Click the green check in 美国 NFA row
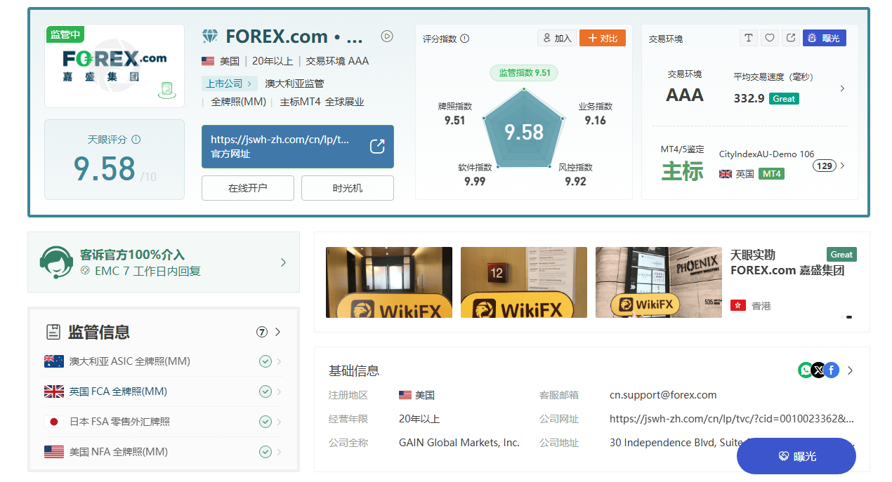 coord(265,452)
